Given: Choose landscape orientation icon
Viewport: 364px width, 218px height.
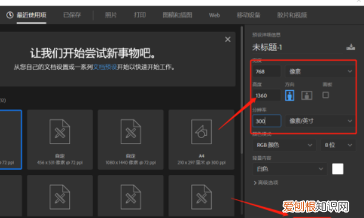Looking at the screenshot, I should pos(306,96).
